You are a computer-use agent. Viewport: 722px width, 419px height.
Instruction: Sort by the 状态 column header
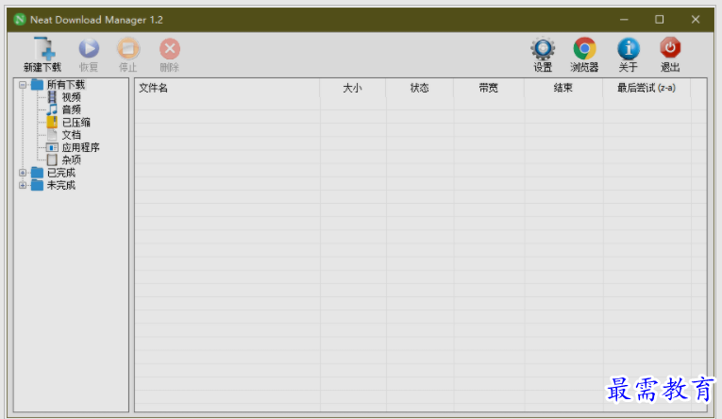coord(419,88)
